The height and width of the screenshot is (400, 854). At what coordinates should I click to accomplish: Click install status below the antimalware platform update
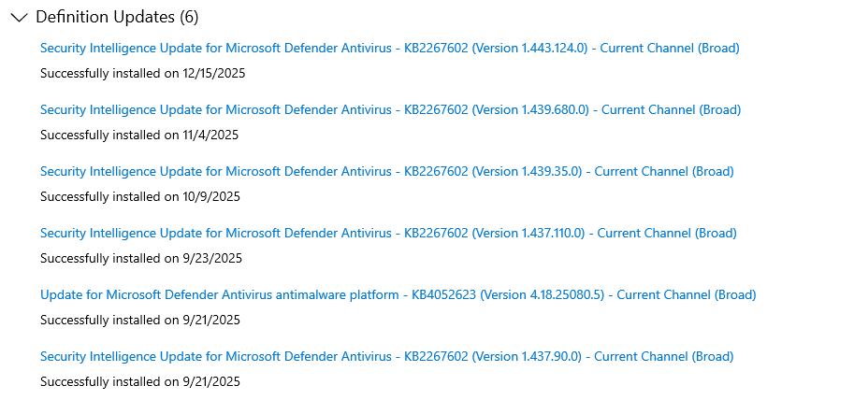point(140,320)
